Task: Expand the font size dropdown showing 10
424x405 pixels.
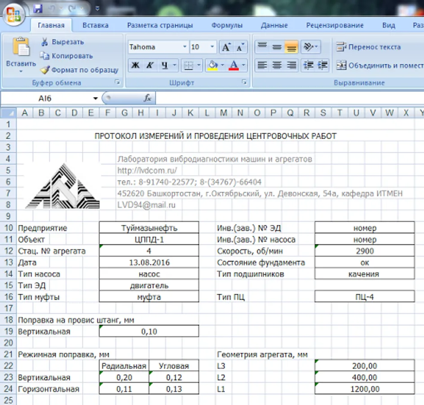Action: [x=212, y=47]
